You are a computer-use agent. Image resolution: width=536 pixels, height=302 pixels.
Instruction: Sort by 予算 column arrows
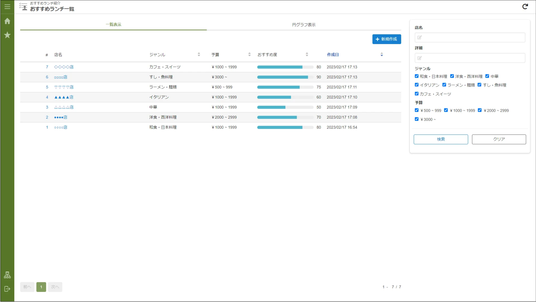coord(249,54)
